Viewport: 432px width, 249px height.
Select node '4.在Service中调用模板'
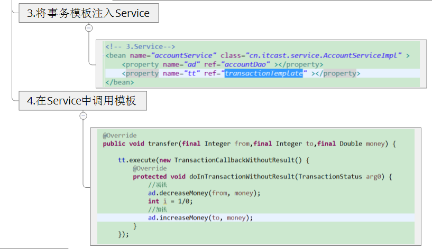pyautogui.click(x=82, y=101)
